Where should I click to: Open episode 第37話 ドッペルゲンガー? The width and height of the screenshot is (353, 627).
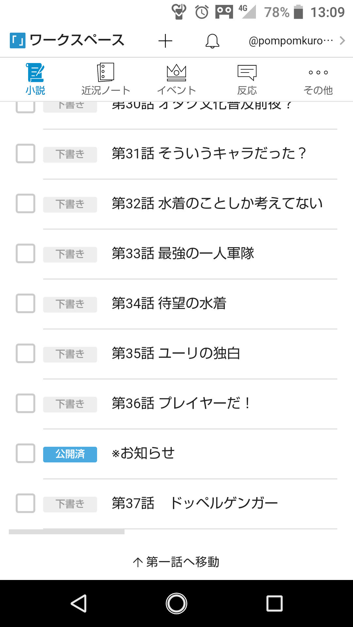[x=194, y=503]
